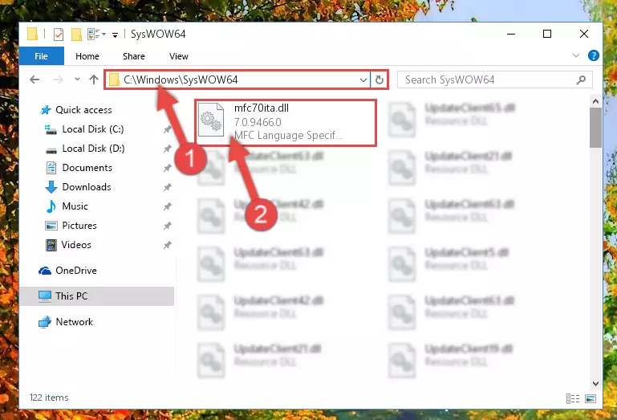Click the mfc70ita.dll gear file icon
Screen dimensions: 617x420
pos(211,120)
